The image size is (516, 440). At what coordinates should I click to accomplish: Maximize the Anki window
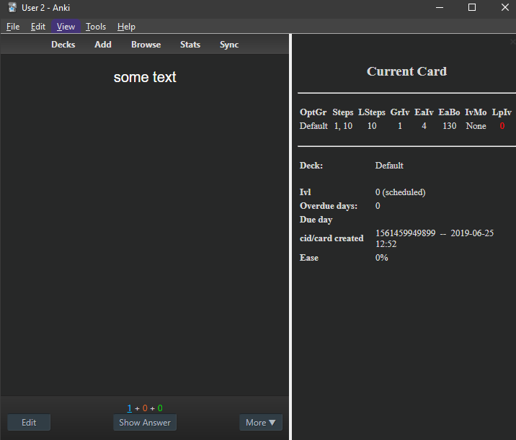472,8
